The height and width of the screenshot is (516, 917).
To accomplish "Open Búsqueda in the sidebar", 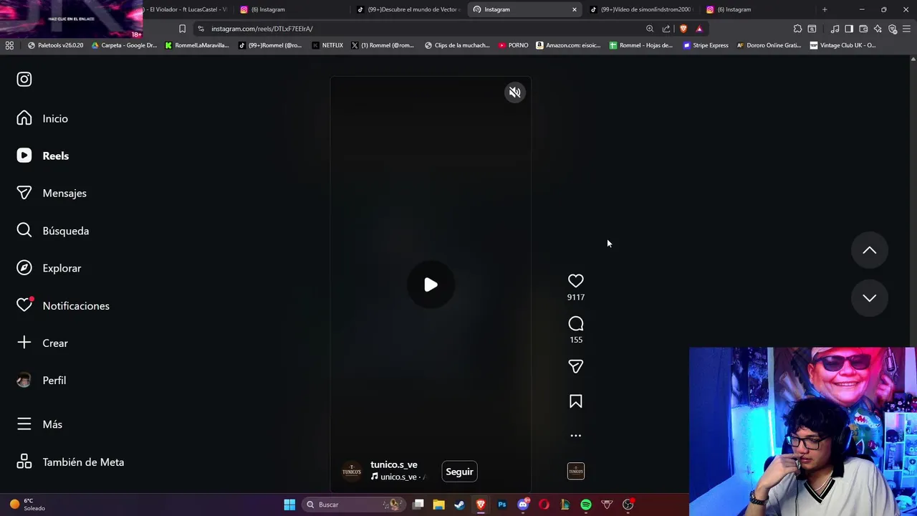I will tap(53, 231).
